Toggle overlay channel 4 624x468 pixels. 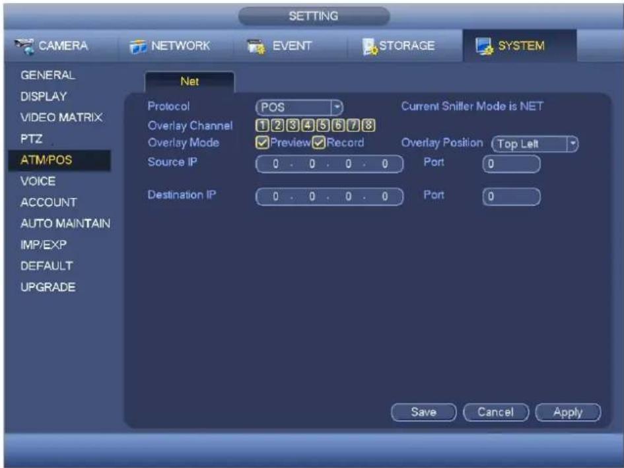(308, 125)
